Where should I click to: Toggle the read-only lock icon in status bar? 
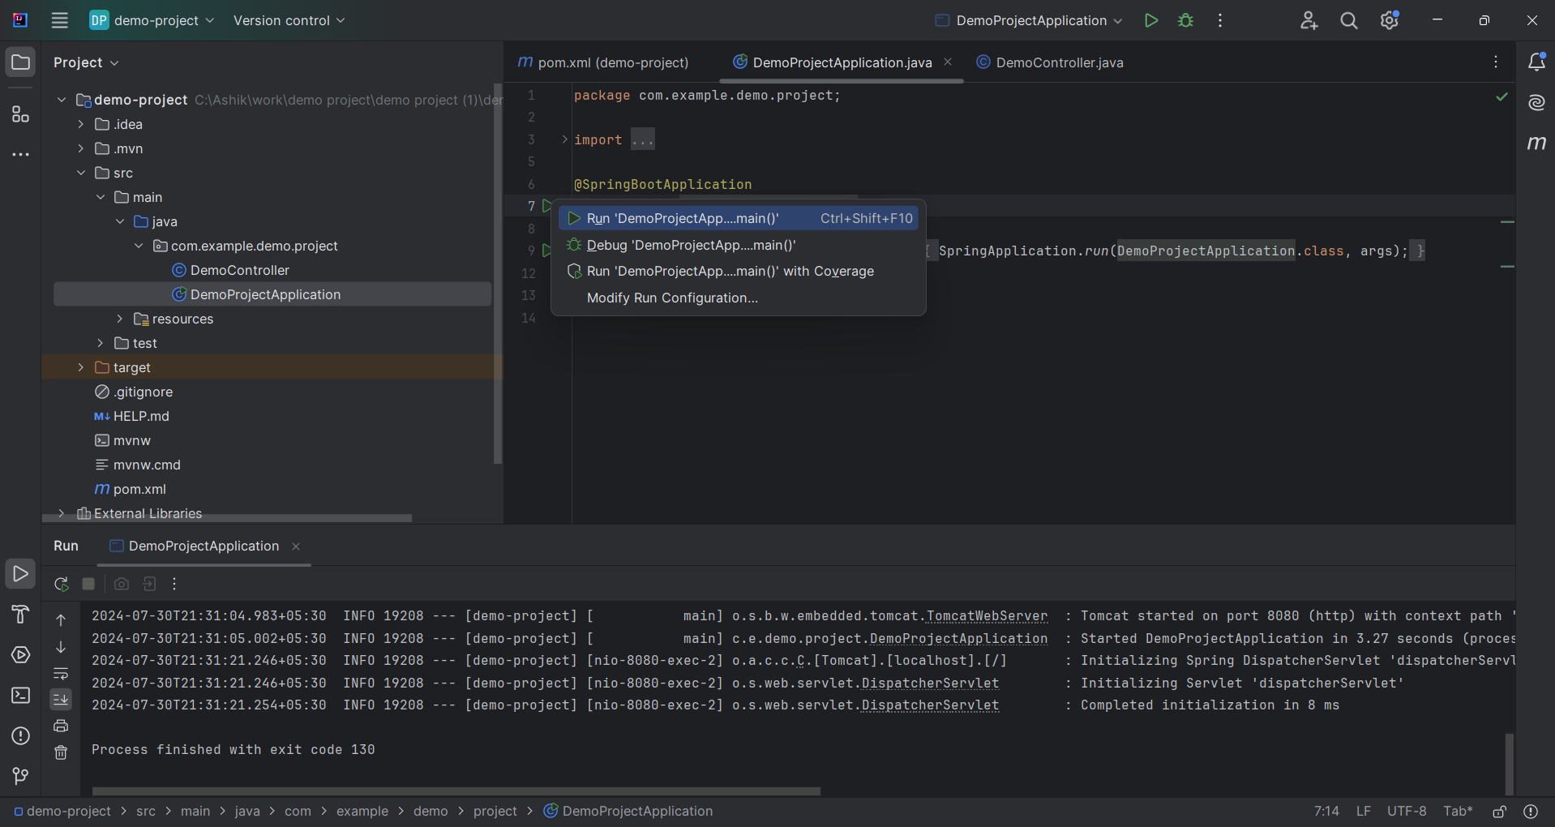(x=1499, y=811)
